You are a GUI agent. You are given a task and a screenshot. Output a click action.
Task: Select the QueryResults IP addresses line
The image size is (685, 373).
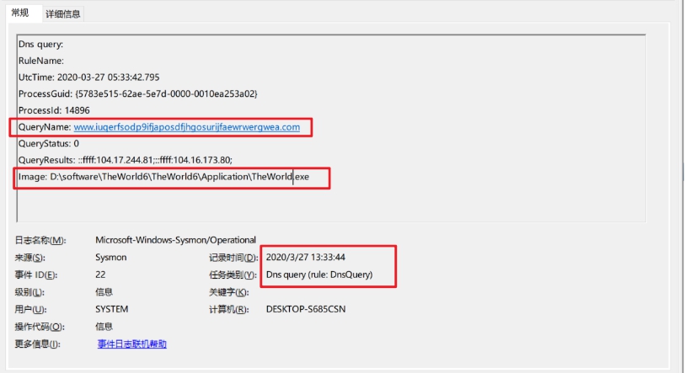(x=126, y=160)
